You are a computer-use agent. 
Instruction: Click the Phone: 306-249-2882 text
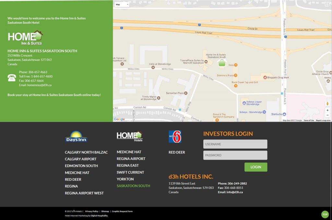(x=232, y=184)
